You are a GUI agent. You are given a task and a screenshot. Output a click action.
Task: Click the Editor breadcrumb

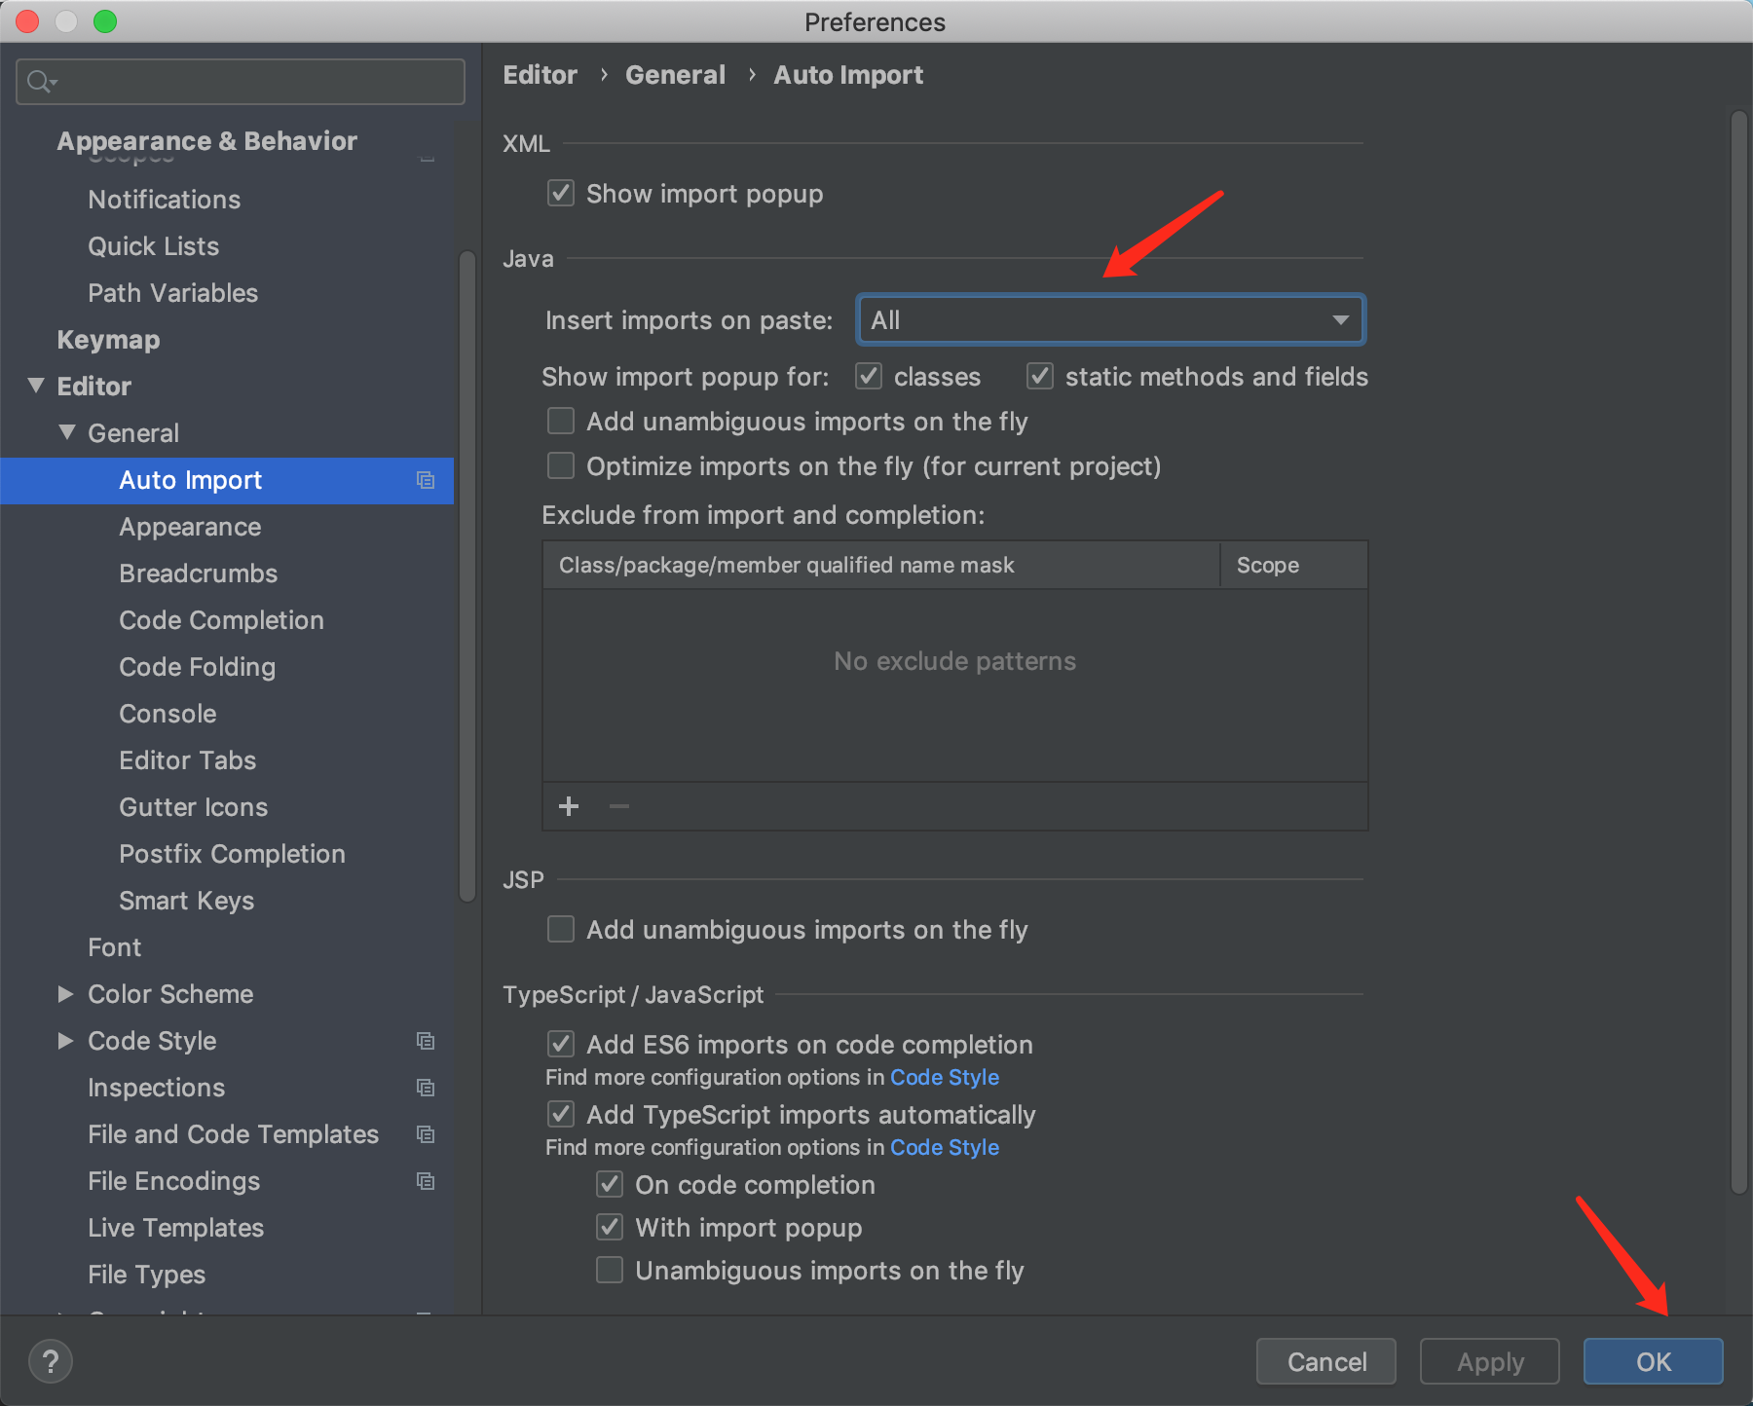[540, 74]
